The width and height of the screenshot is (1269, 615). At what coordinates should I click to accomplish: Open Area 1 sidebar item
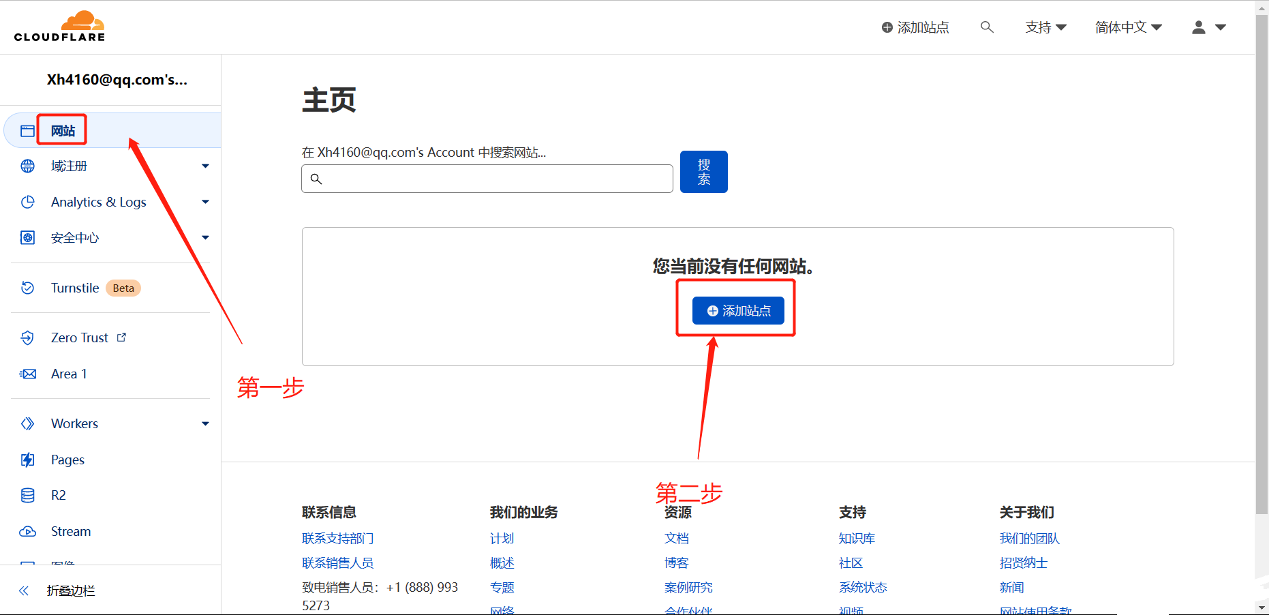click(69, 374)
